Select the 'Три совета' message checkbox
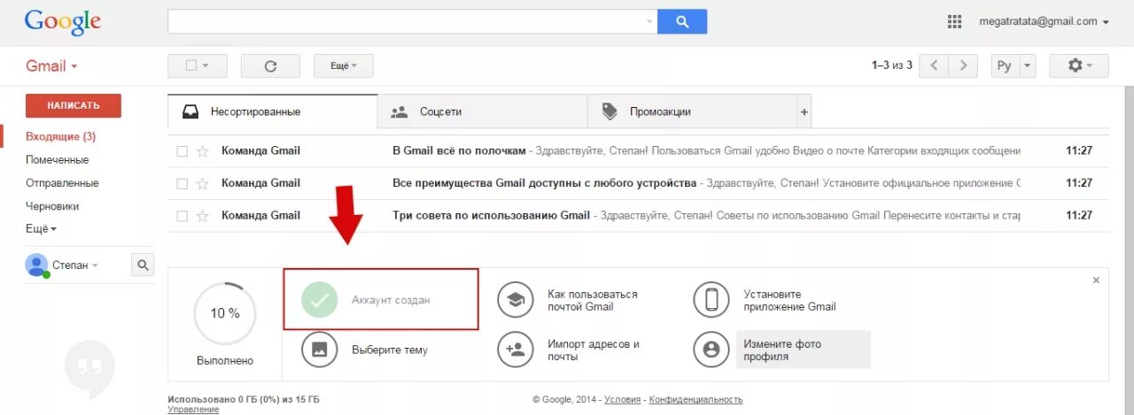Image resolution: width=1134 pixels, height=415 pixels. pyautogui.click(x=183, y=215)
